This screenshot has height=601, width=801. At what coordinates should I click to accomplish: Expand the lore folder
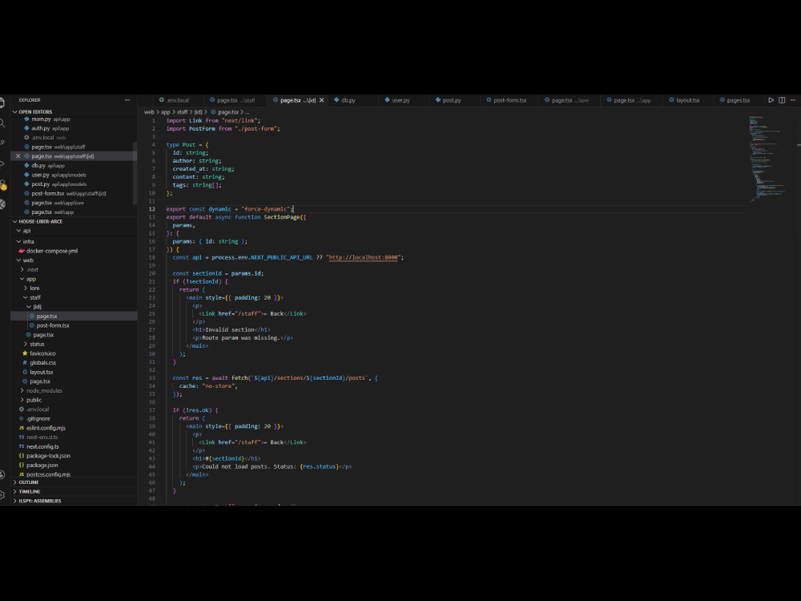point(26,288)
